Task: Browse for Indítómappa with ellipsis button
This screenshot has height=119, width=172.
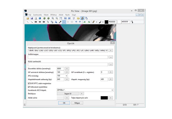Action: [111, 57]
